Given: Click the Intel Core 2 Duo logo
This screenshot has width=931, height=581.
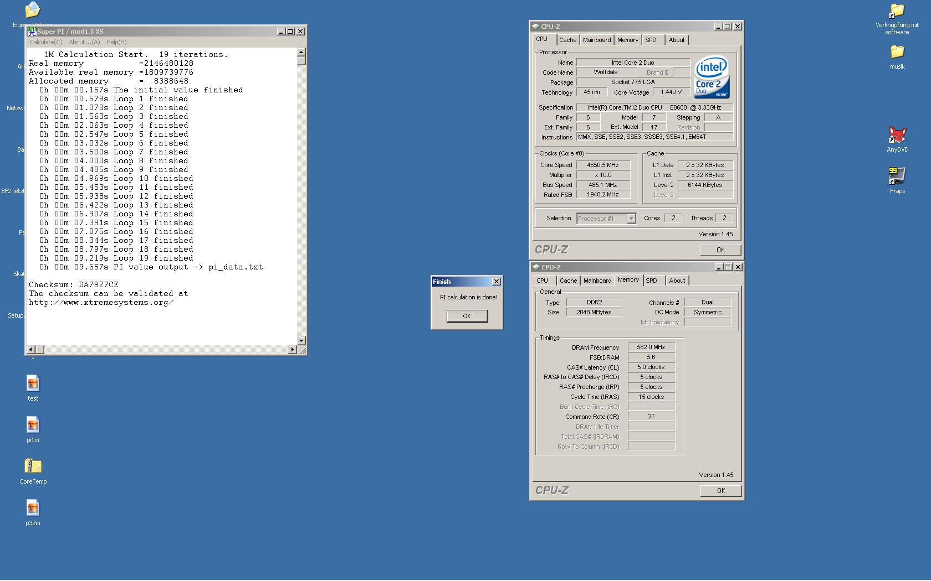Looking at the screenshot, I should (712, 77).
